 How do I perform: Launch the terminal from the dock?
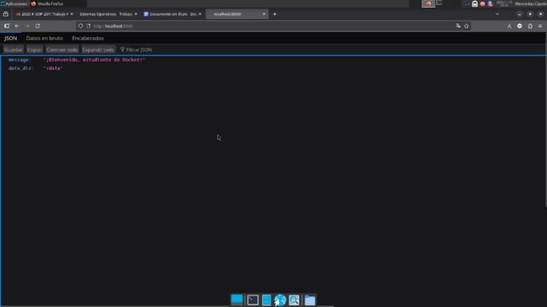click(x=253, y=300)
